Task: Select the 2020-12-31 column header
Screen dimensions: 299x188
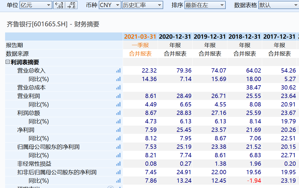Action: (175, 37)
